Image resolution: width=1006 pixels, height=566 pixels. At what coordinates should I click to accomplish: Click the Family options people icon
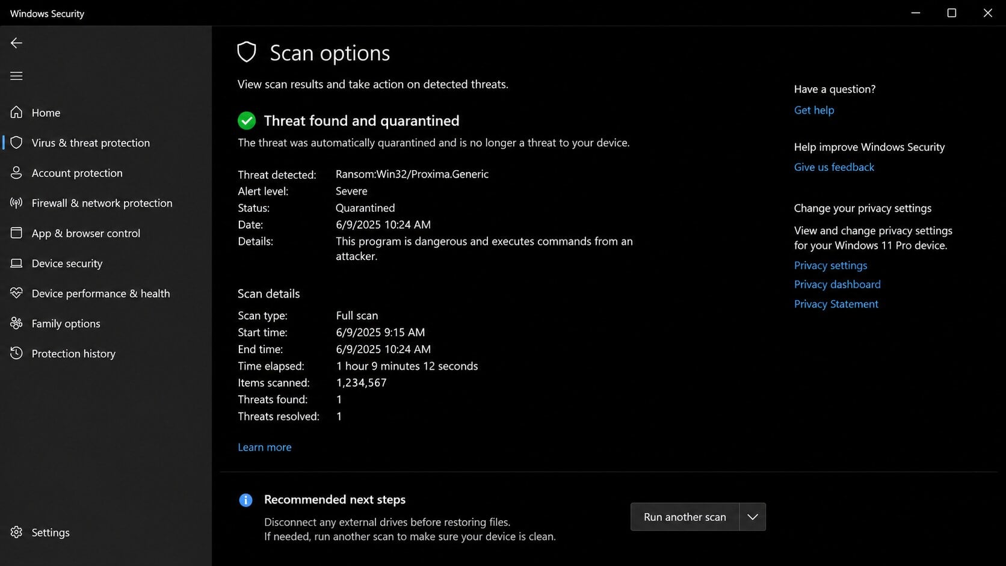tap(16, 323)
